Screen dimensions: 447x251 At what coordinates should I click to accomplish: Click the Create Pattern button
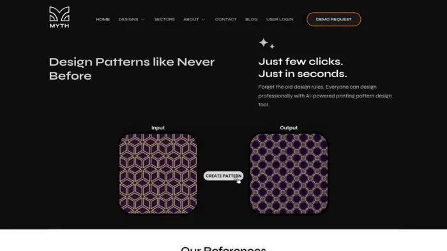pyautogui.click(x=223, y=176)
